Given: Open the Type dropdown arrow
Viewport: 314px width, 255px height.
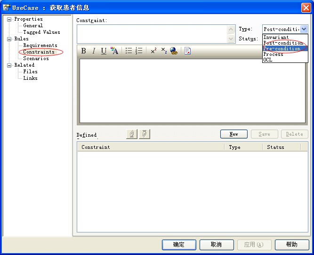Looking at the screenshot, I should click(x=304, y=29).
